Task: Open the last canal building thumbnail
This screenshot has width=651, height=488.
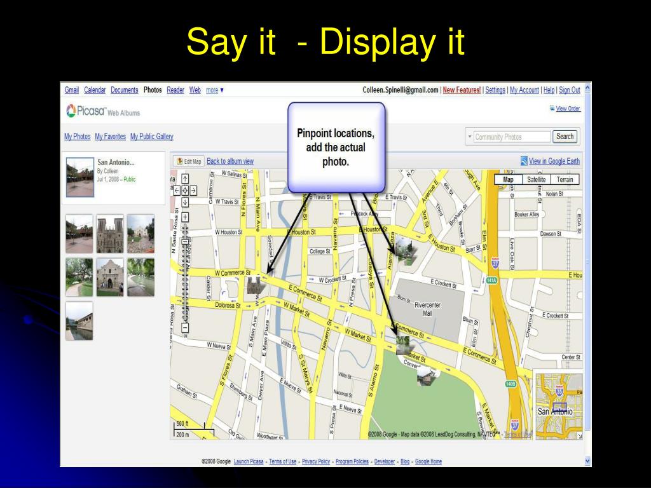Action: coord(79,321)
